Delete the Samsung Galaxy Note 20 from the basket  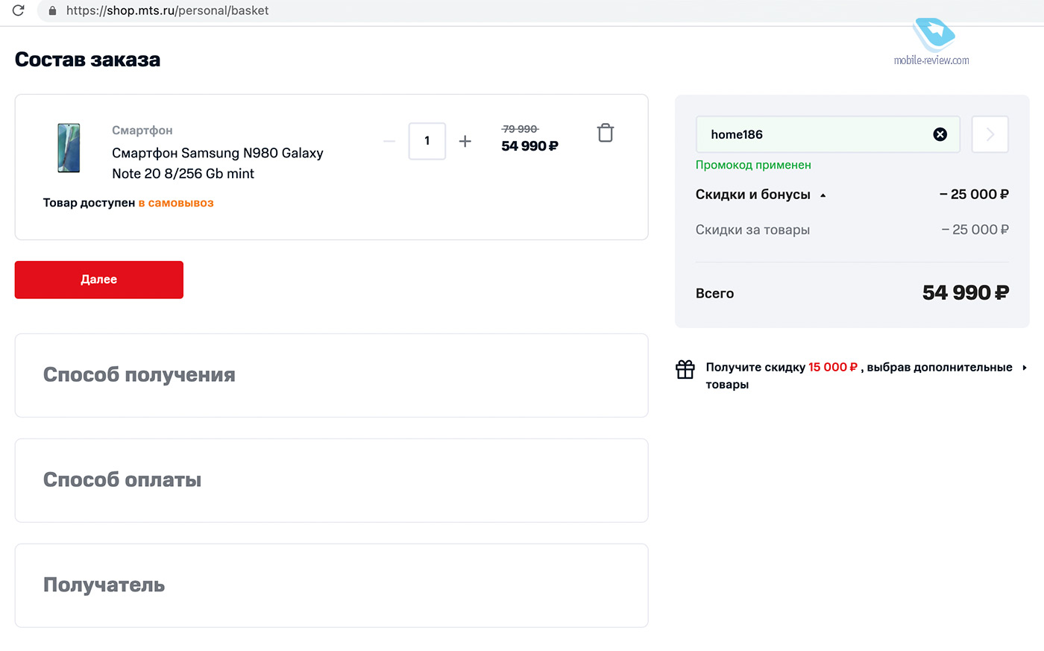click(606, 133)
